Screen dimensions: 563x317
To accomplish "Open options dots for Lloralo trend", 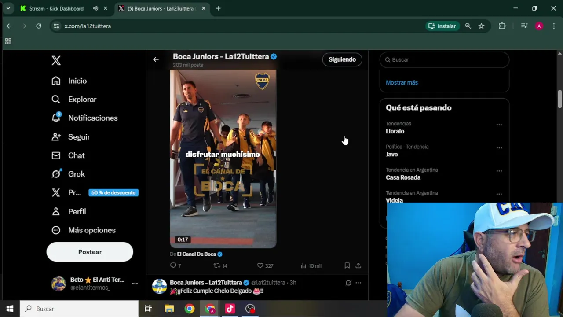I will 499,125.
